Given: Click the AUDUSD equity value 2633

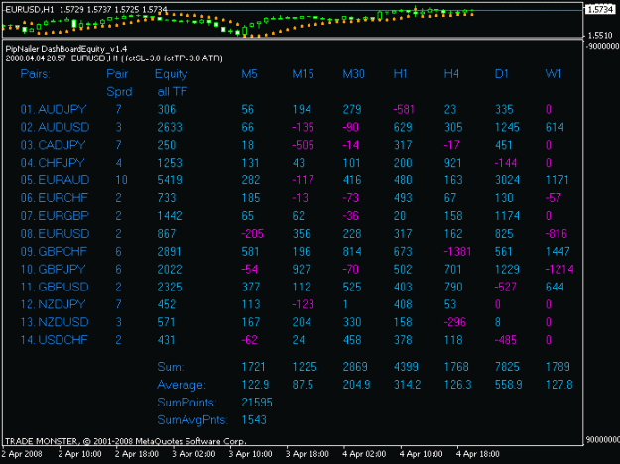Looking at the screenshot, I should click(170, 127).
